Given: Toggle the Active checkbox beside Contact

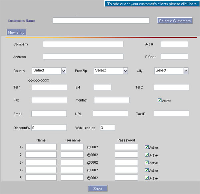Looking at the screenshot, I should [x=160, y=100].
